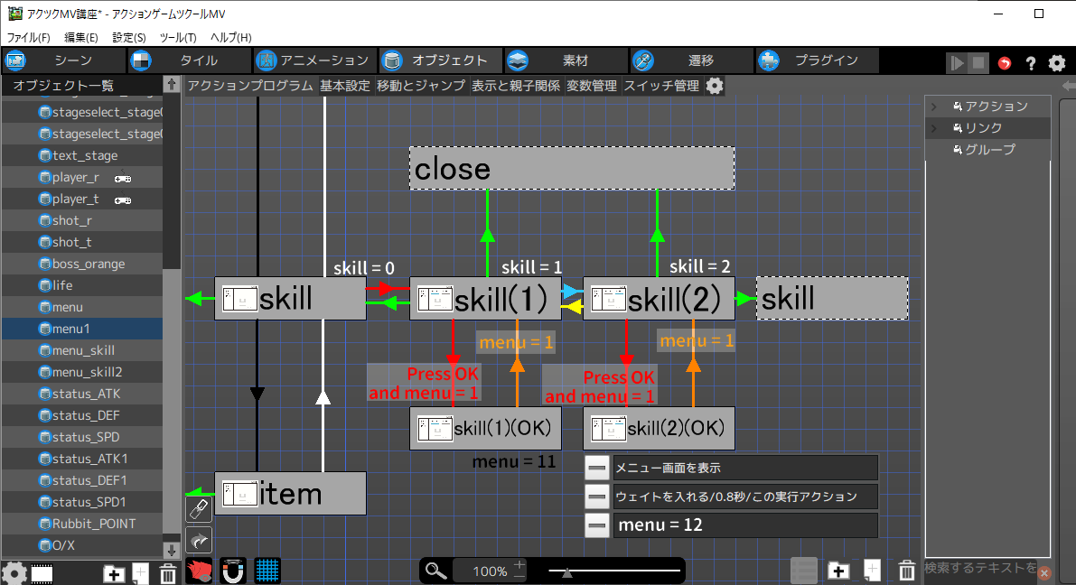Switch to the 変数管理 tab
The width and height of the screenshot is (1076, 585).
[x=592, y=86]
